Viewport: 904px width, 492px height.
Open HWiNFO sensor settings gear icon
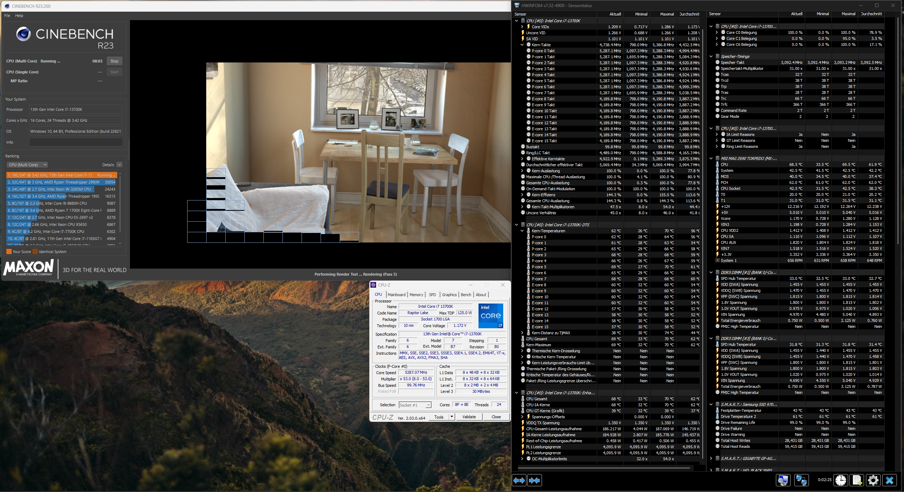tap(873, 480)
